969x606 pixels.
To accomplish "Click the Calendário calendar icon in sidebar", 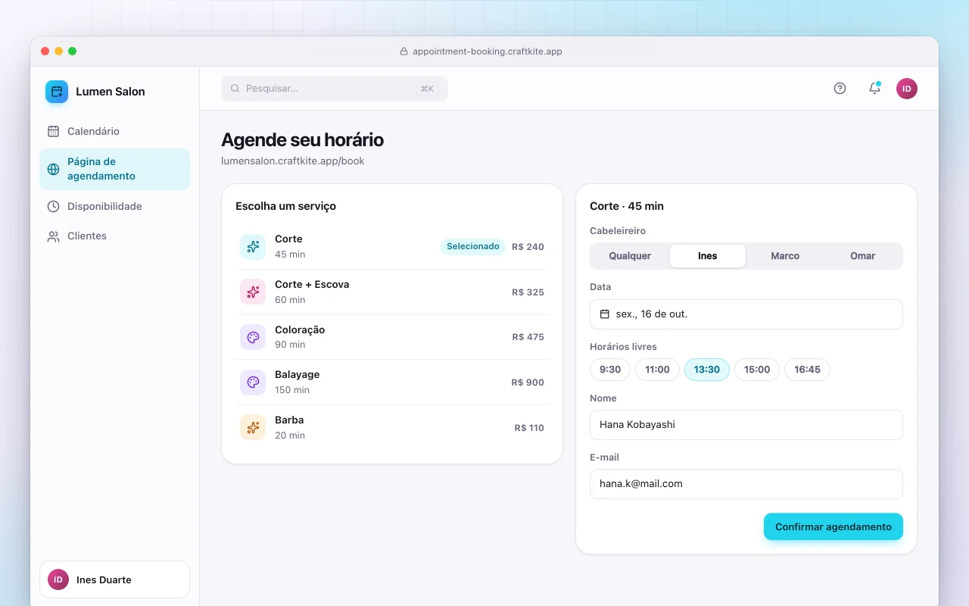I will pos(53,131).
